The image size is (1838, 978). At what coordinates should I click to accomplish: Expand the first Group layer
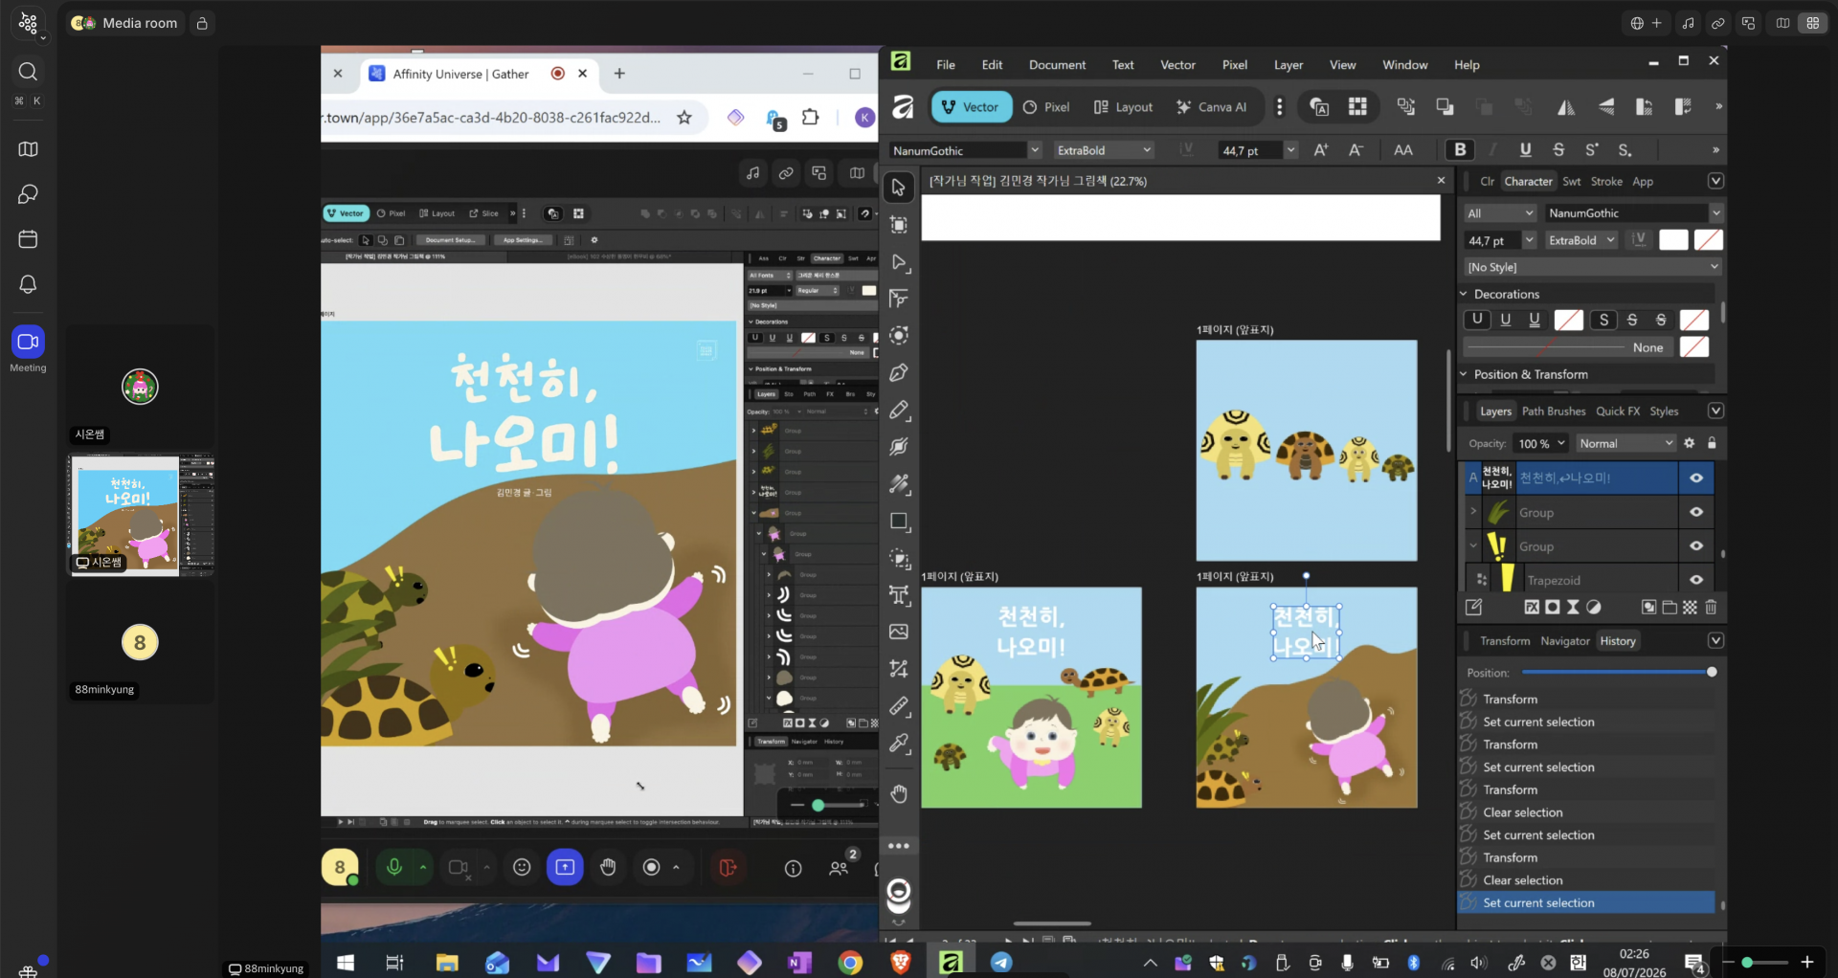[1473, 512]
